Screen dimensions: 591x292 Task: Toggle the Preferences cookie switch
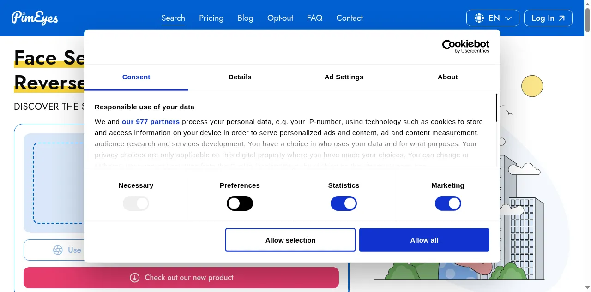(240, 203)
